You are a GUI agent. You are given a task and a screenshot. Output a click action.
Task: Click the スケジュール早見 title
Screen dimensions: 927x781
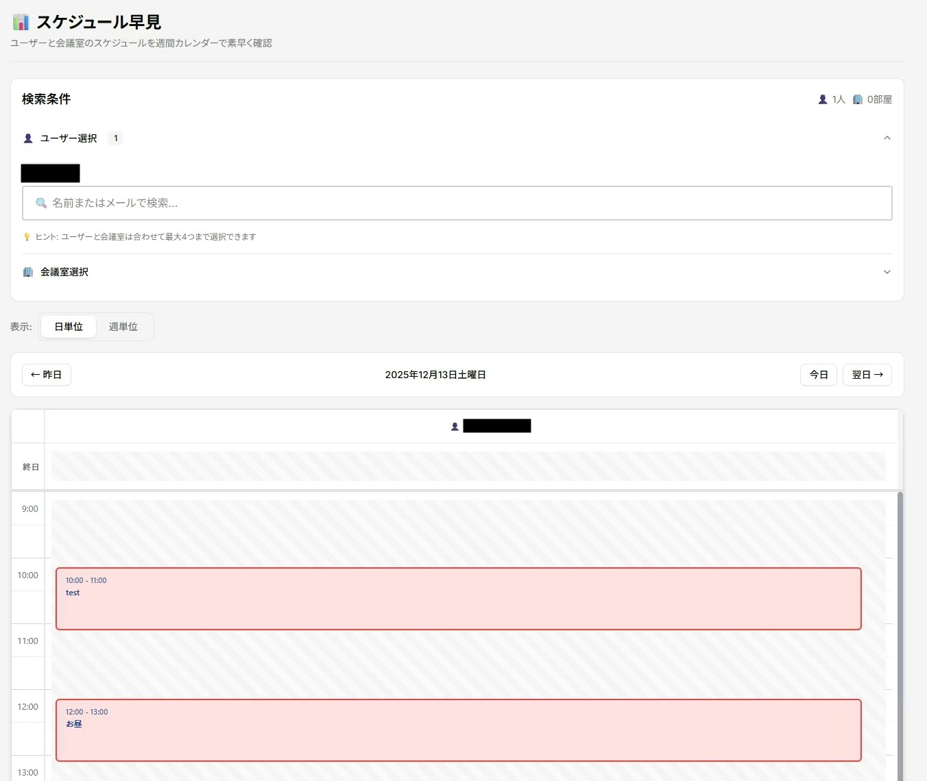(x=100, y=22)
